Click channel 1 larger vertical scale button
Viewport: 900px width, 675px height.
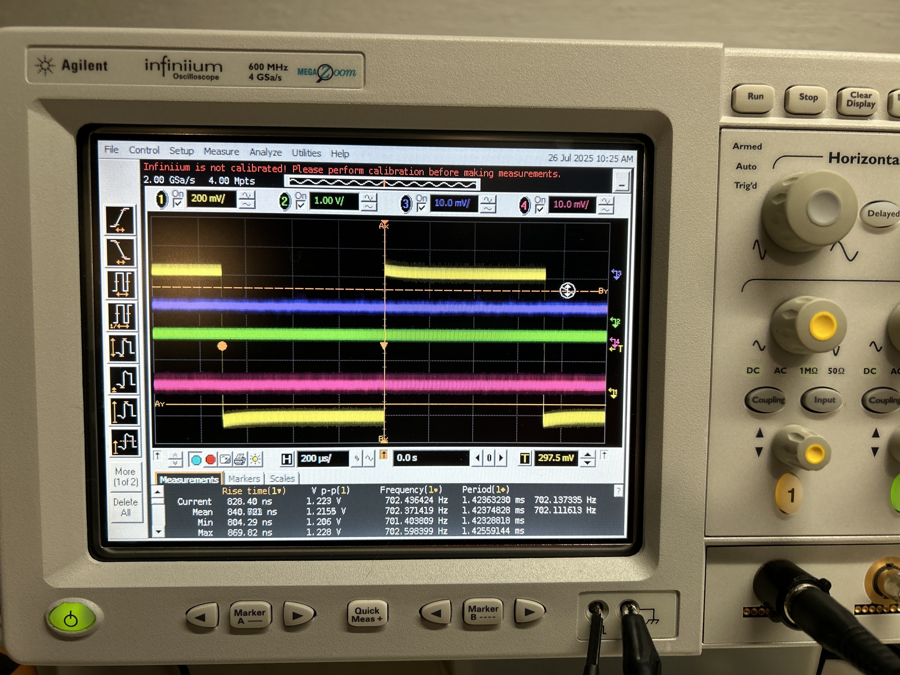247,195
